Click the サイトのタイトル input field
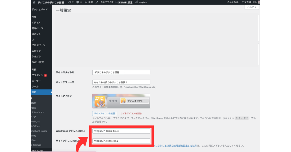Image resolution: width=291 pixels, height=152 pixels. tap(121, 72)
